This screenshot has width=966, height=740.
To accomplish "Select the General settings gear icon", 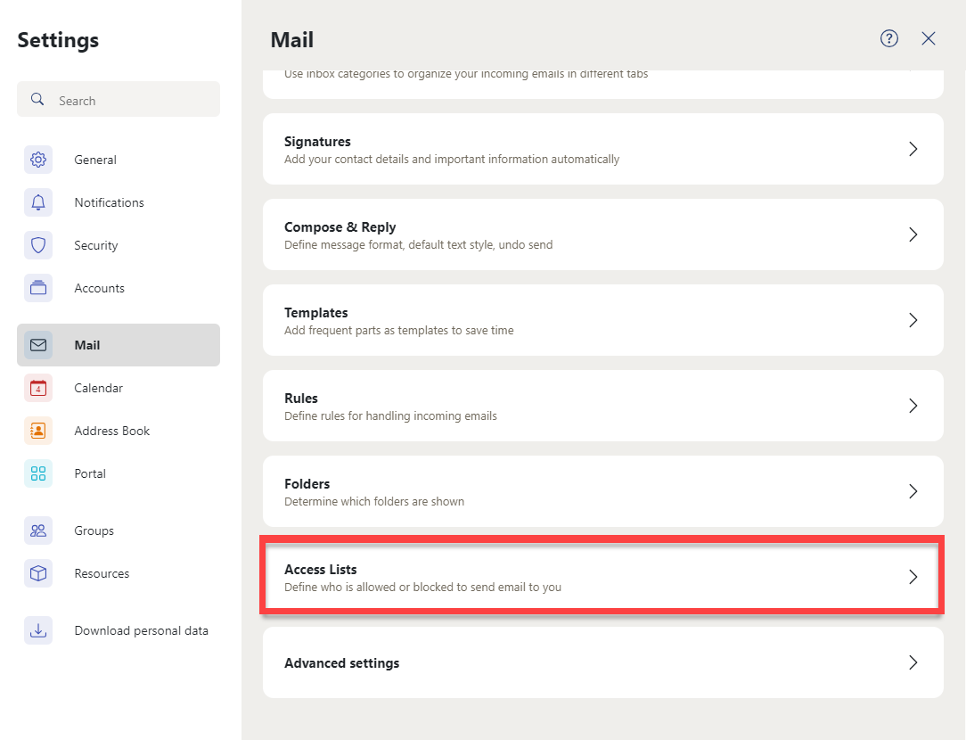I will 38,160.
